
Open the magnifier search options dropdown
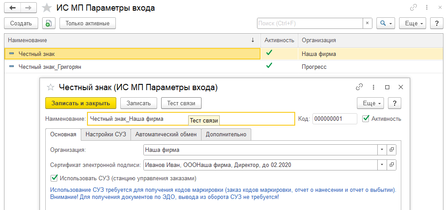(x=385, y=23)
